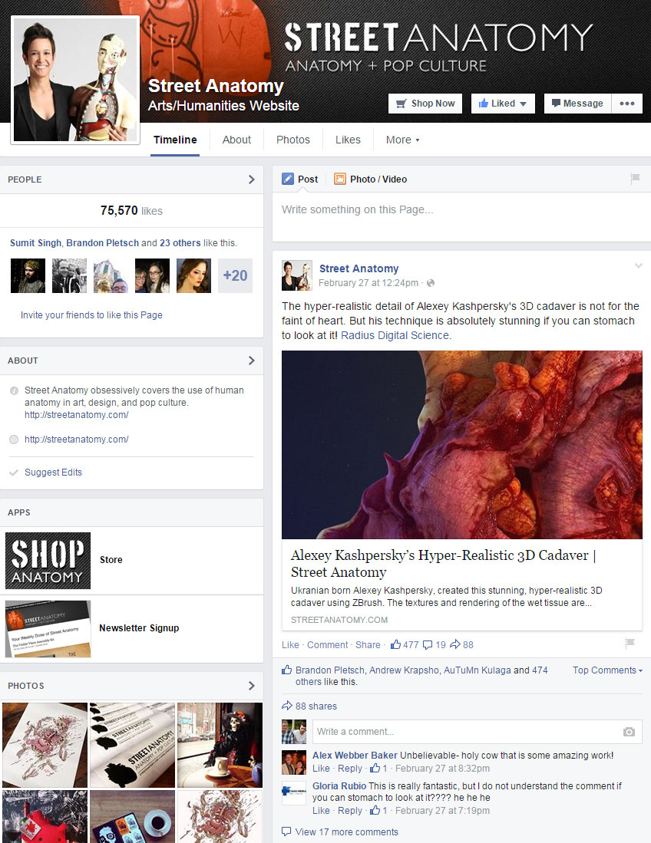Screen dimensions: 651x843
Task: Open Gloria Rubio's profile name
Action: pos(339,786)
